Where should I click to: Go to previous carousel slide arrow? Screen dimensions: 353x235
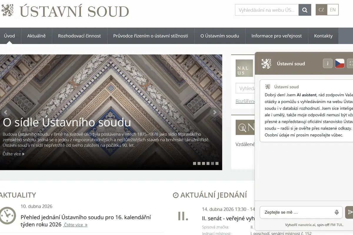(5, 112)
